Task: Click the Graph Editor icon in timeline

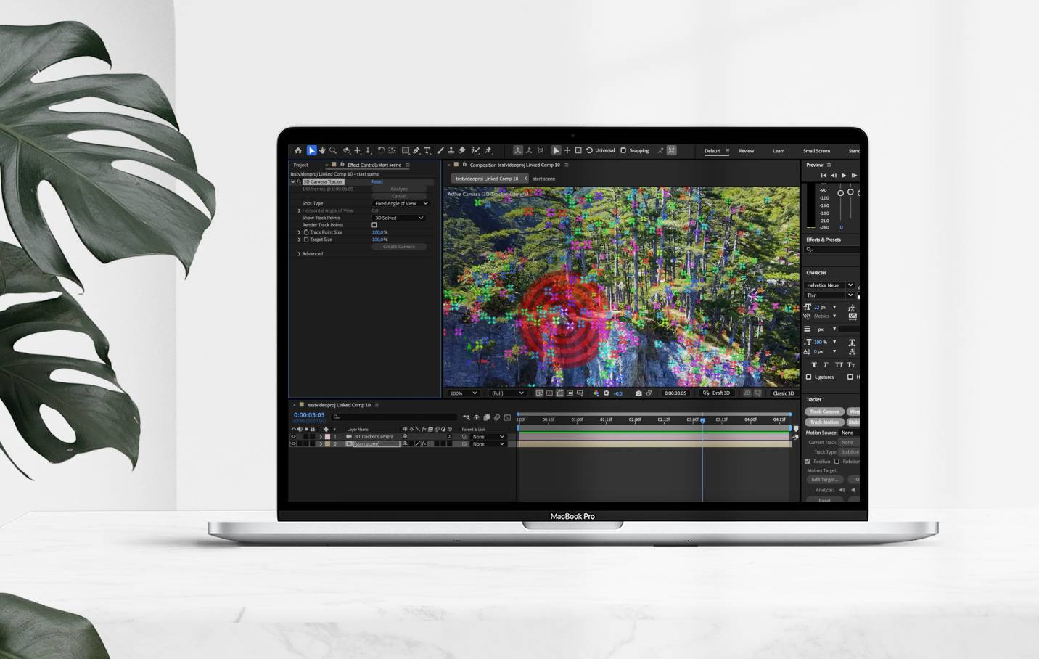Action: coord(507,417)
